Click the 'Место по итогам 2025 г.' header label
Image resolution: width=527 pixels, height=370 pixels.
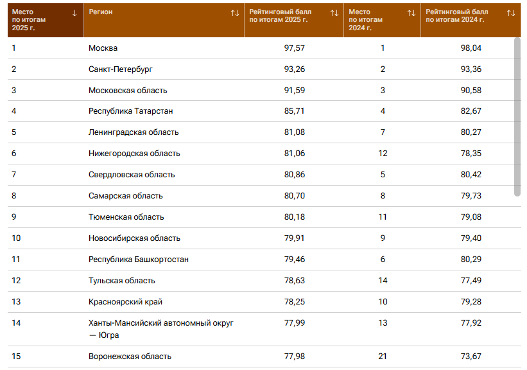coord(29,20)
